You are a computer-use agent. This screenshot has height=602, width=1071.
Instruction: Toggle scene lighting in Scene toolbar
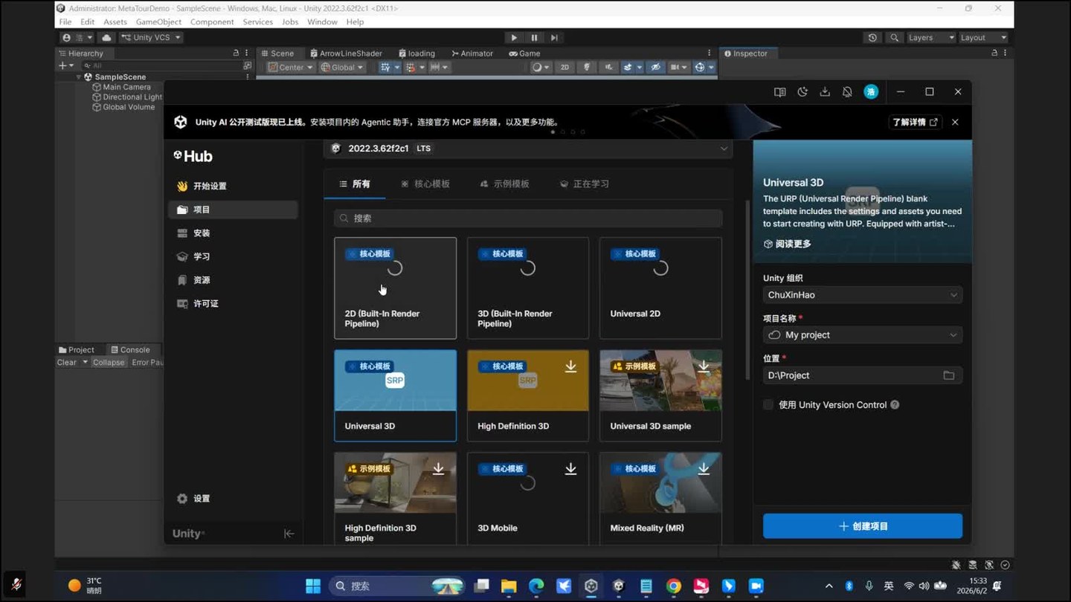coord(587,68)
